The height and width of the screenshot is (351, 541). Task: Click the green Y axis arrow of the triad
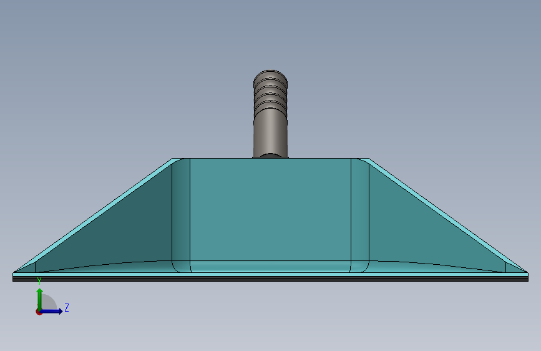(40, 299)
